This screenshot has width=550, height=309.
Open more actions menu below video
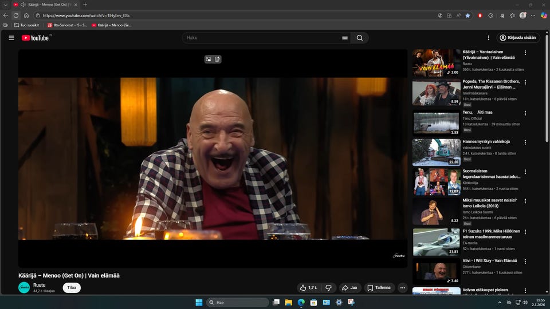tap(403, 288)
